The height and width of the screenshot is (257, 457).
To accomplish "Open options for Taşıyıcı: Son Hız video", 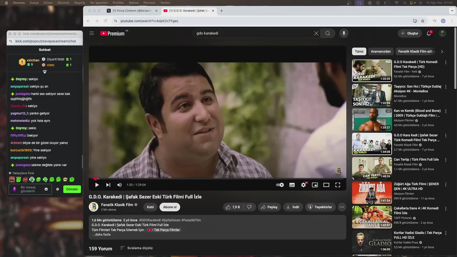I will pos(446,87).
